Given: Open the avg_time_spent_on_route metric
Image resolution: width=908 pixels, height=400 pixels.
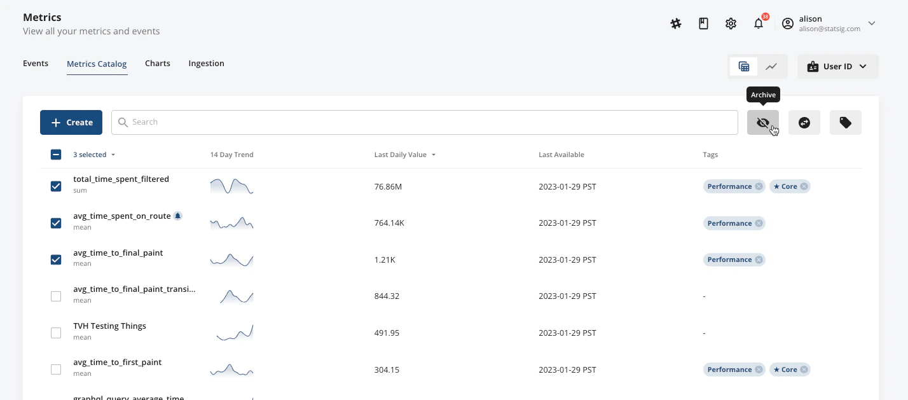Looking at the screenshot, I should (x=122, y=216).
